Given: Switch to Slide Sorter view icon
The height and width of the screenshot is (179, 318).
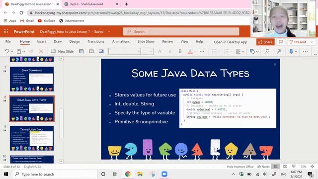Looking at the screenshot, I should 285,167.
